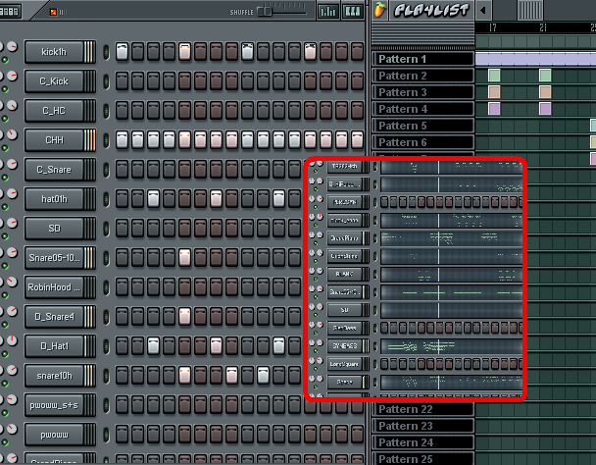Click the snare10h channel button
This screenshot has height=465, width=596.
coord(55,375)
